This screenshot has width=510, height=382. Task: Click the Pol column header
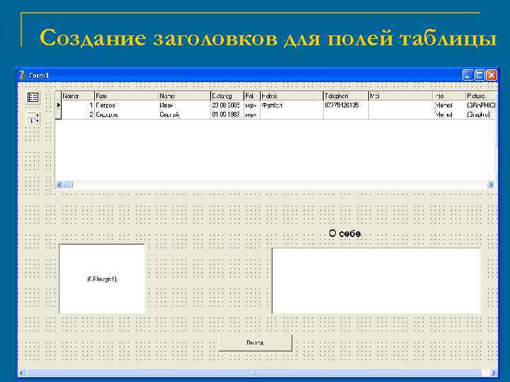(252, 96)
